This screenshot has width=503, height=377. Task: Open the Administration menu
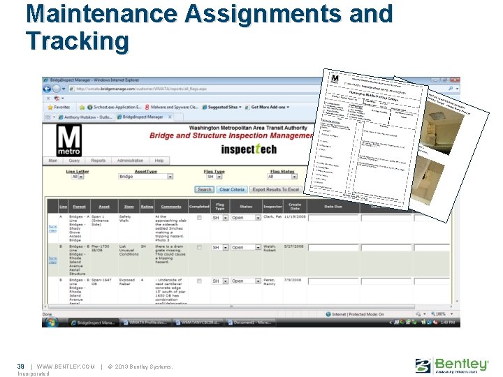pos(130,161)
